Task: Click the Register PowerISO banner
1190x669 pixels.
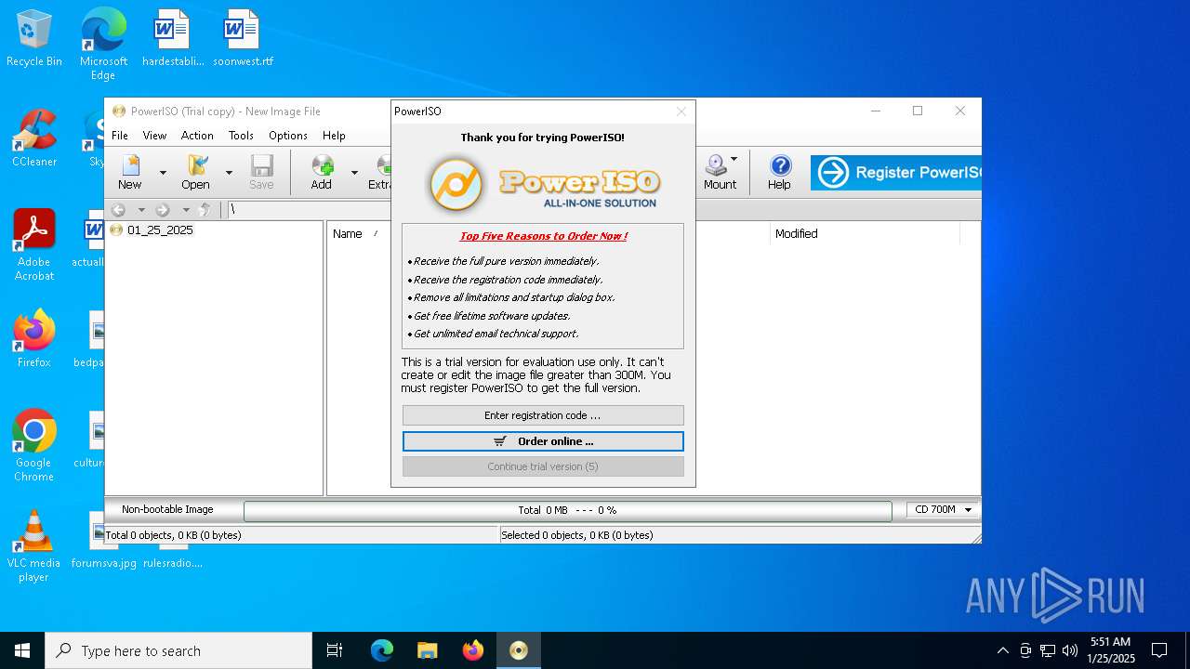Action: pyautogui.click(x=895, y=173)
